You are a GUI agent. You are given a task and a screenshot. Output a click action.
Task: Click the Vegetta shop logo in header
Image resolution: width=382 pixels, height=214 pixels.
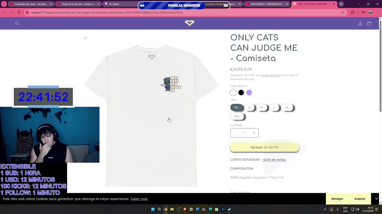point(190,23)
